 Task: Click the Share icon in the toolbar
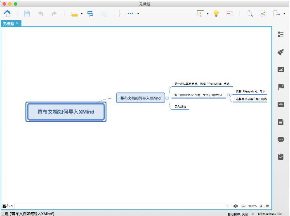coord(263,14)
